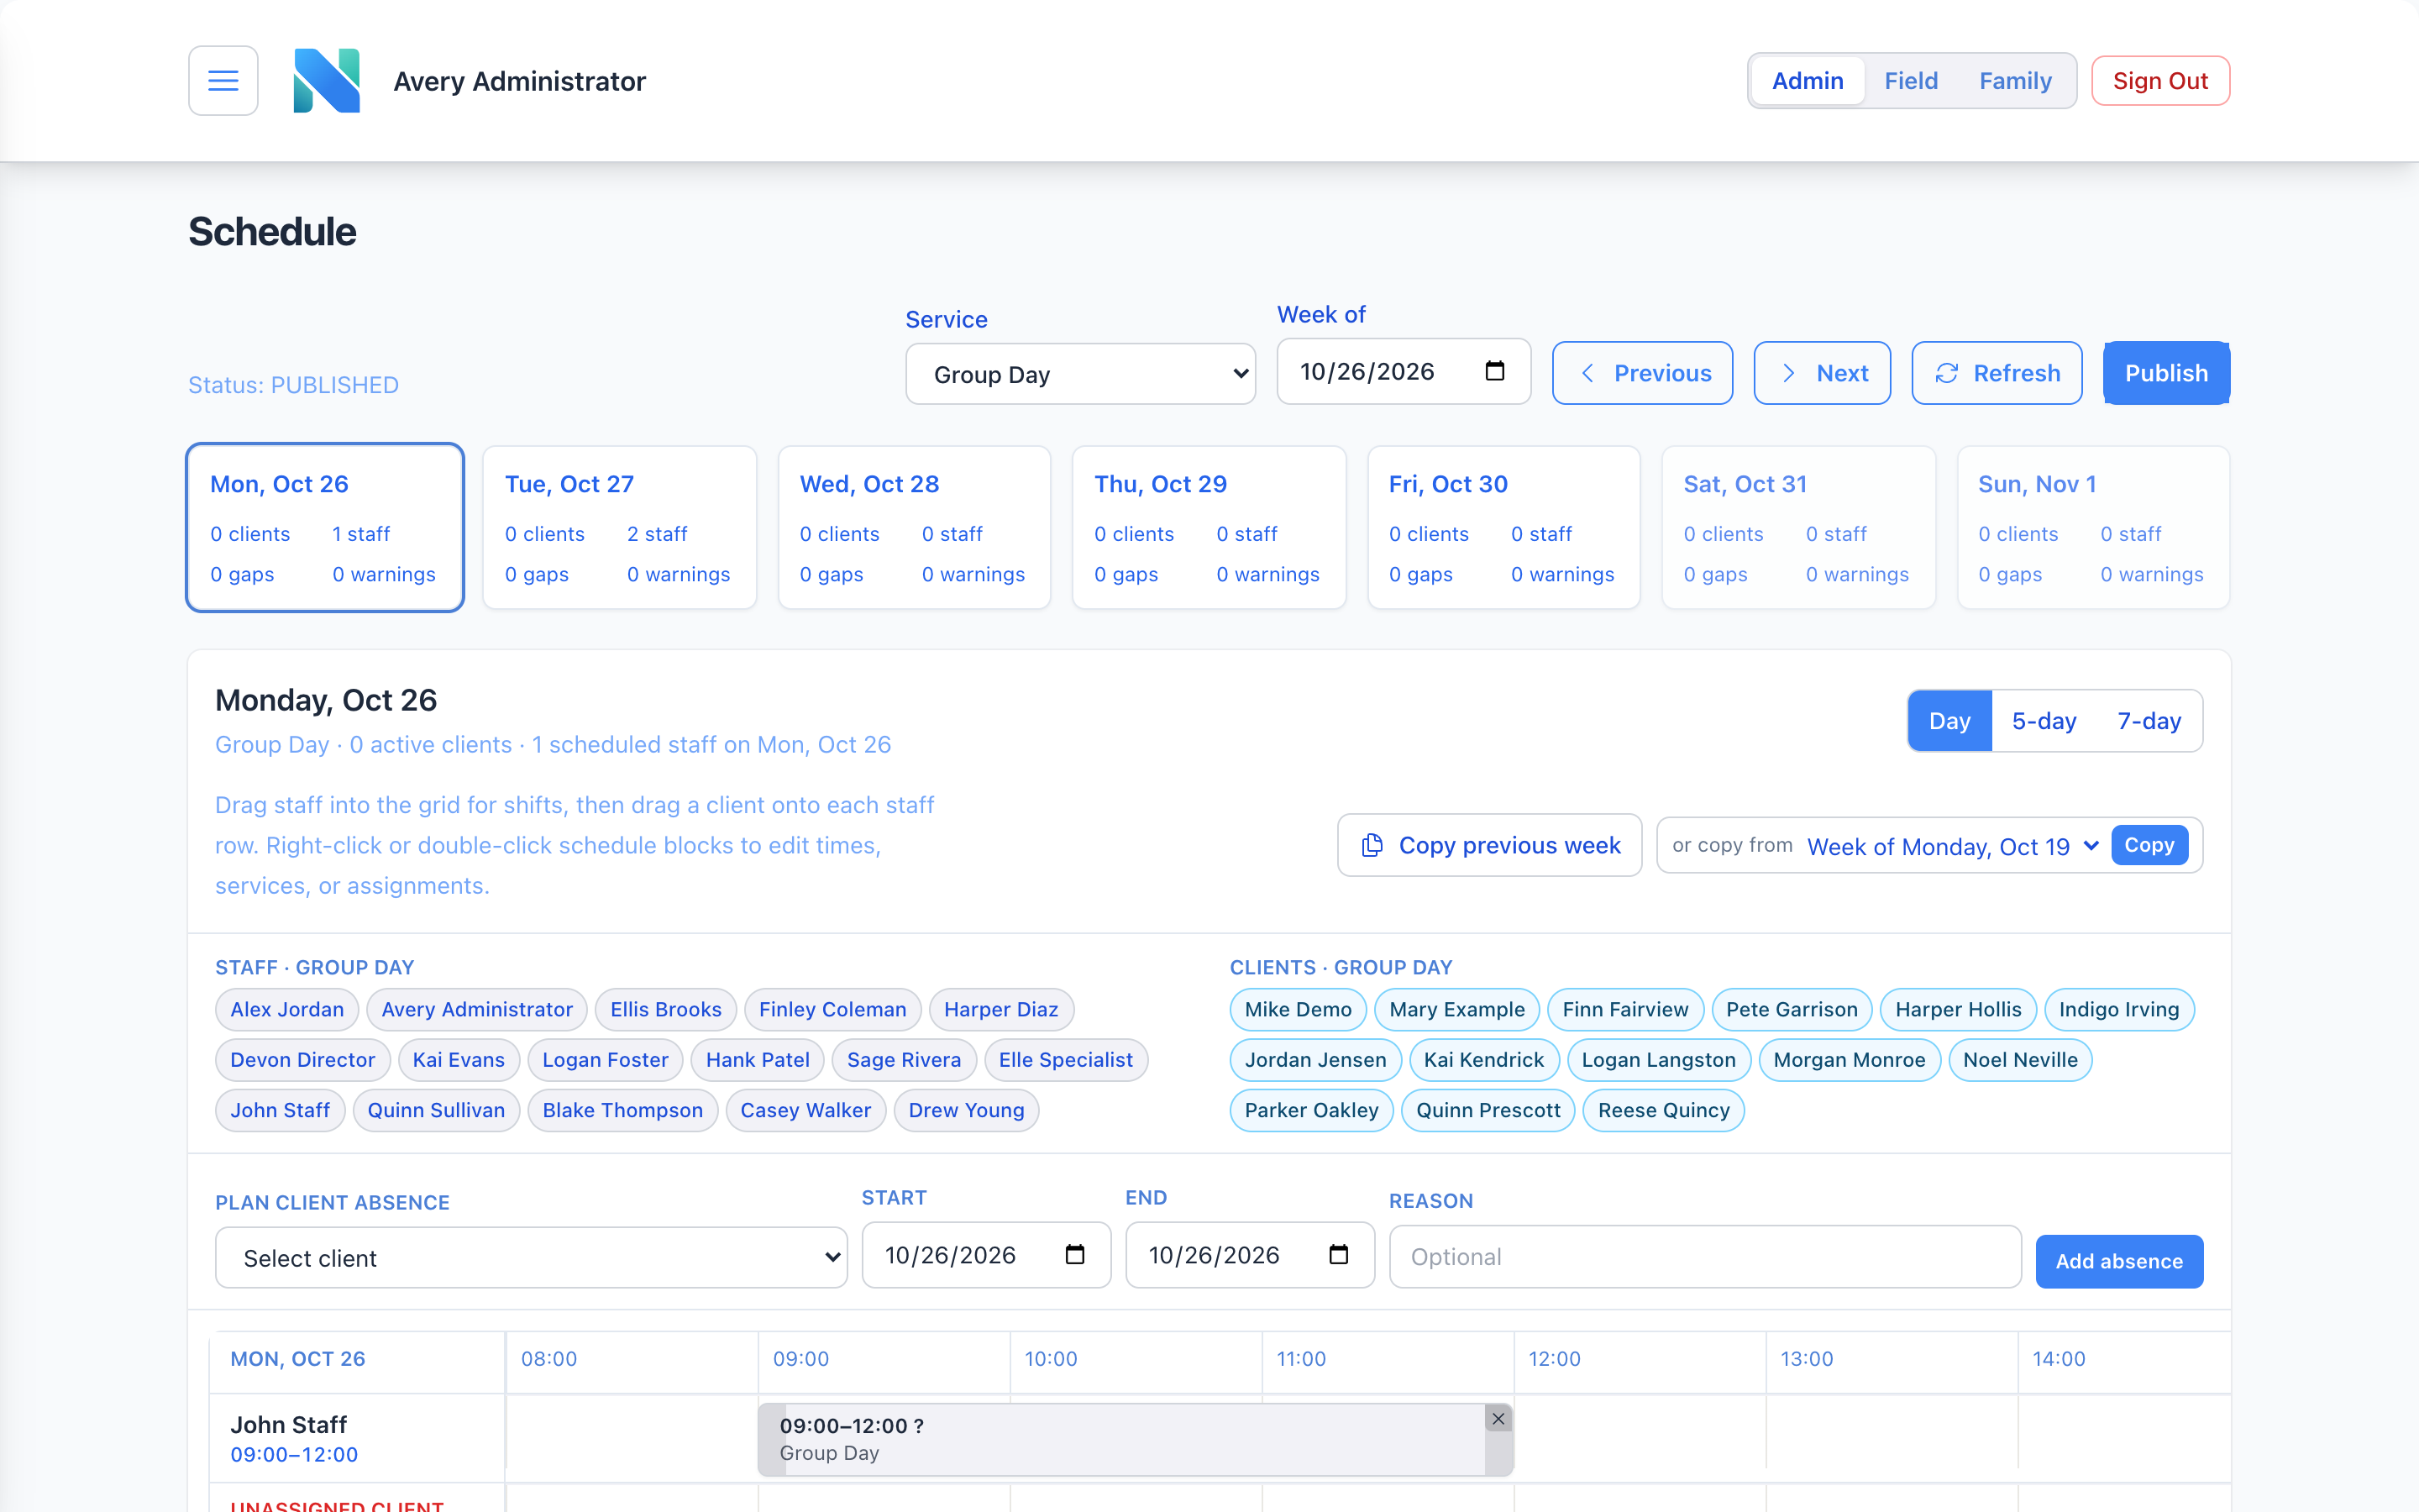Click the Morgan Monroe client chip
The width and height of the screenshot is (2419, 1512).
[1850, 1060]
